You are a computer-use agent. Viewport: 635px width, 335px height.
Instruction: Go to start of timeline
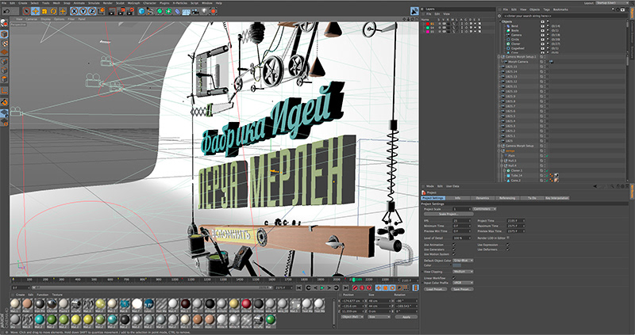[x=299, y=287]
